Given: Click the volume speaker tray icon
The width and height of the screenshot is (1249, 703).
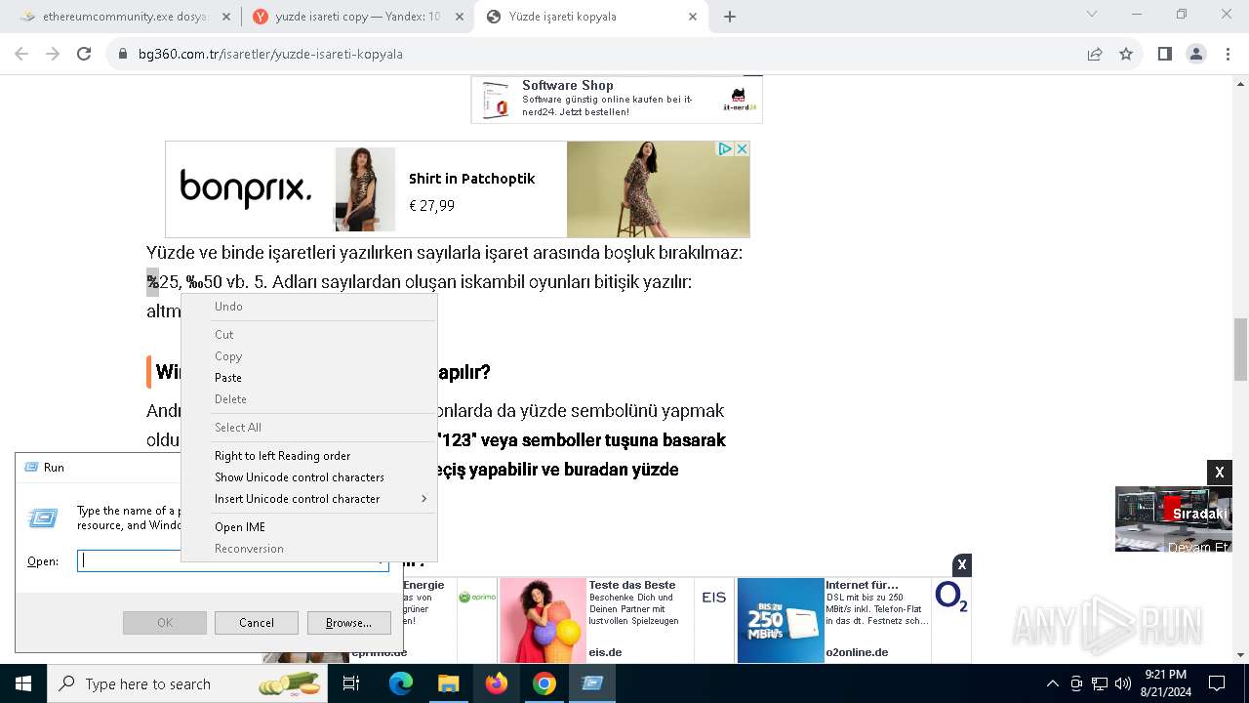Looking at the screenshot, I should [1123, 683].
